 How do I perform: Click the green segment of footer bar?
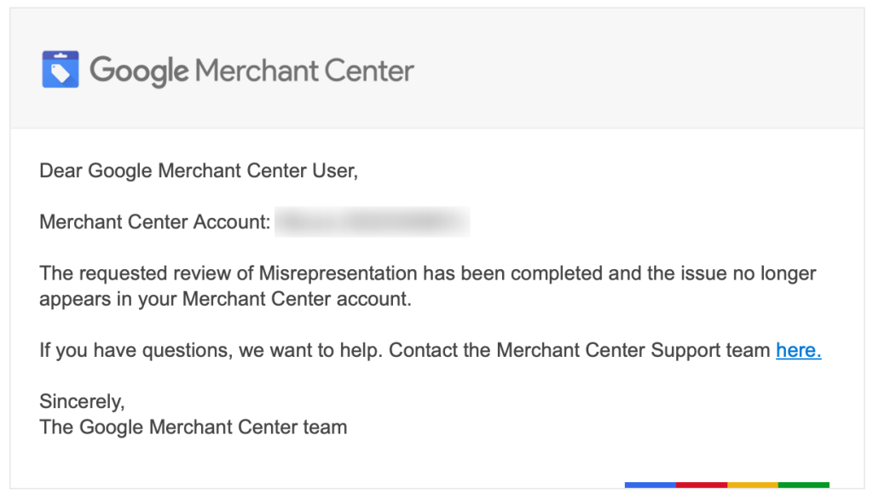[803, 485]
